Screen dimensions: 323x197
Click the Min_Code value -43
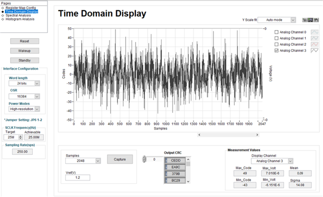[x=245, y=185]
